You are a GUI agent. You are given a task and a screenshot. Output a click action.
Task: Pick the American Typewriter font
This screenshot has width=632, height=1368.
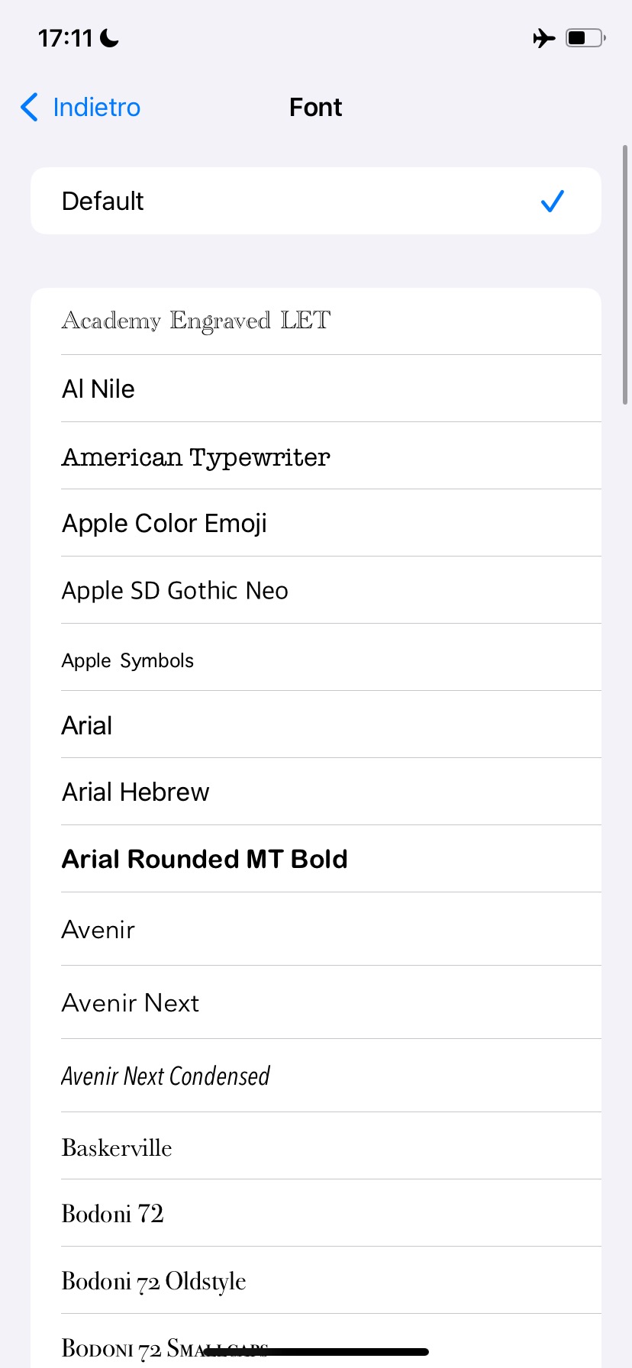[x=196, y=457]
